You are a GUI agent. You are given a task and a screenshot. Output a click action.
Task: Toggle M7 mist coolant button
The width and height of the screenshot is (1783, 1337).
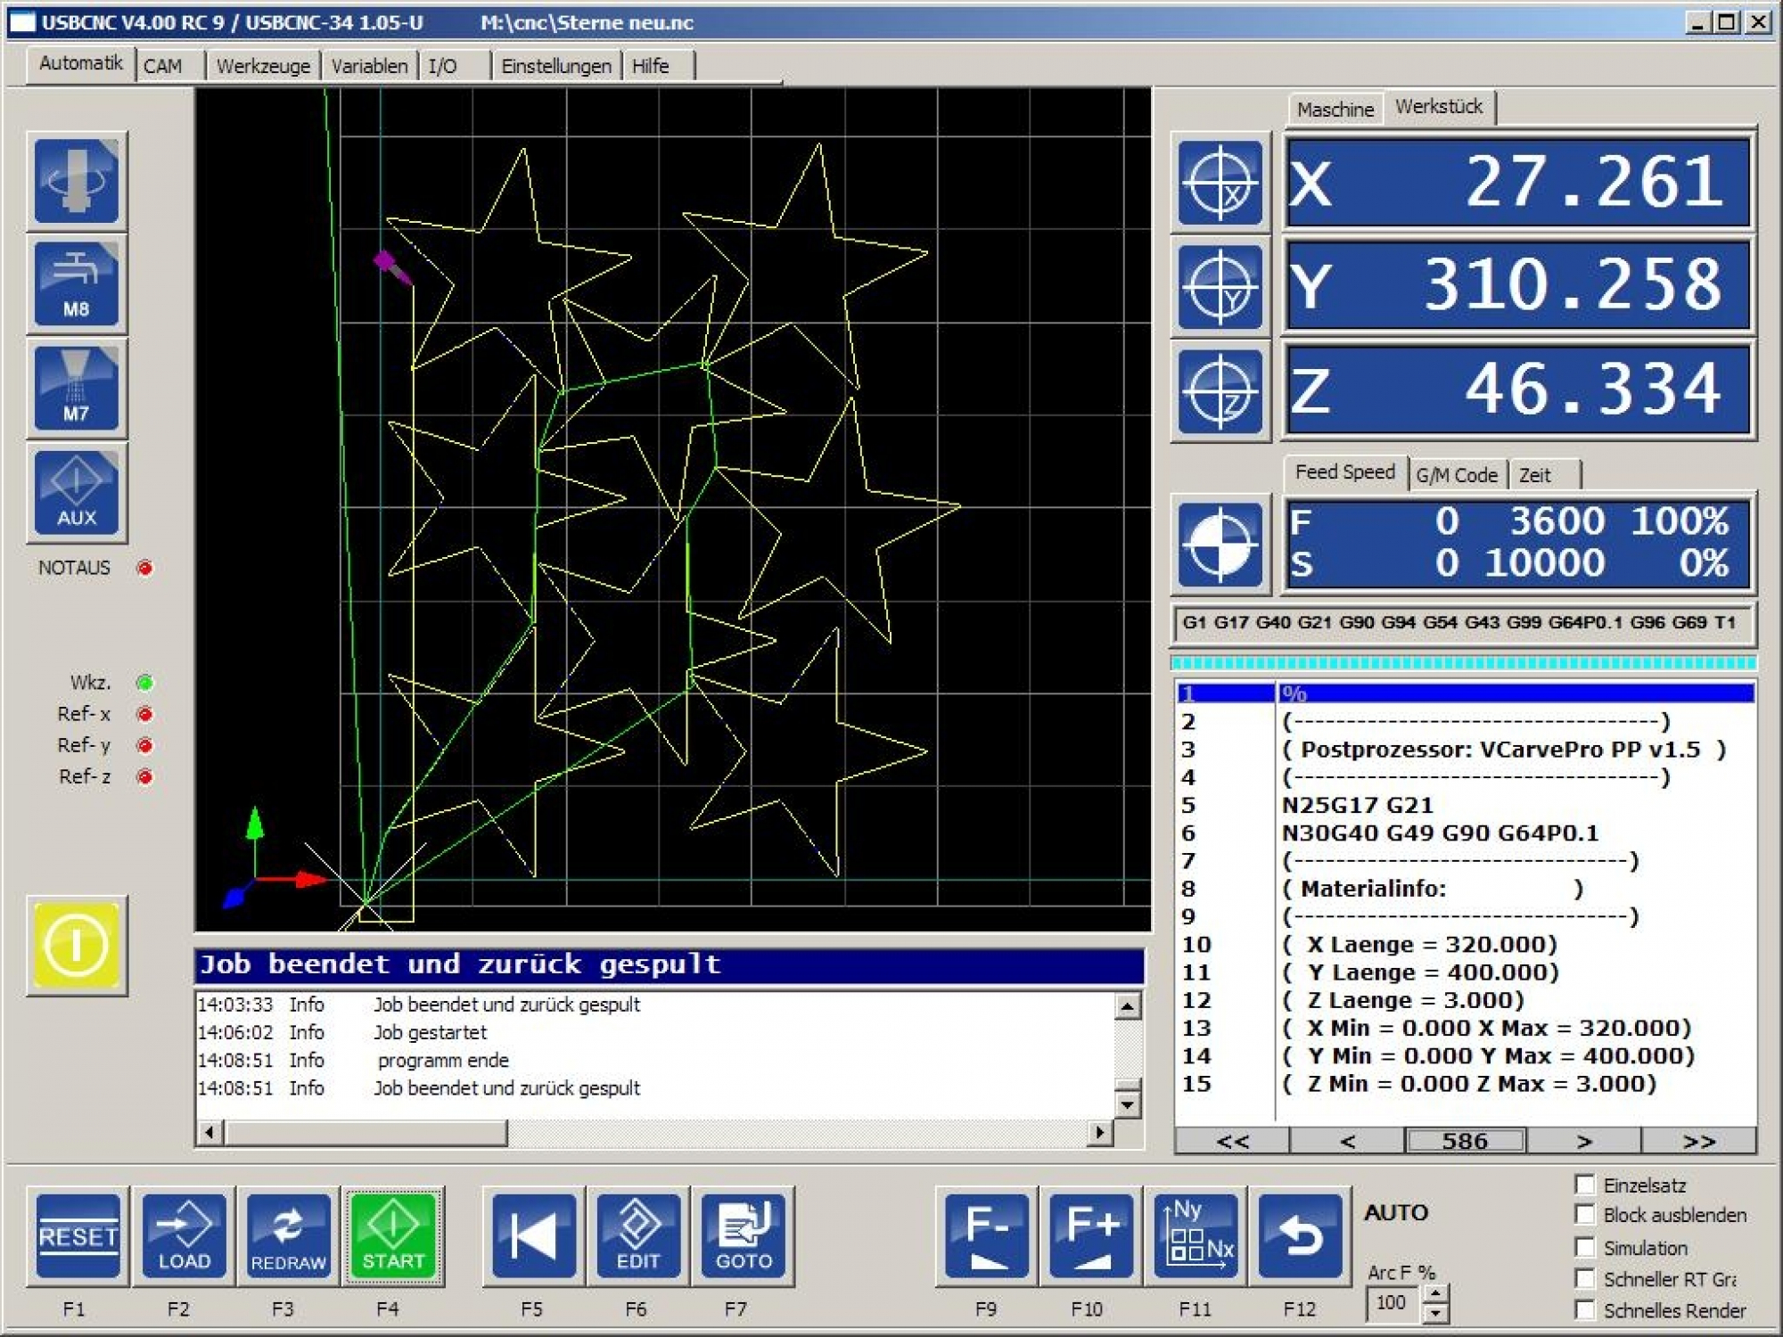[x=77, y=389]
